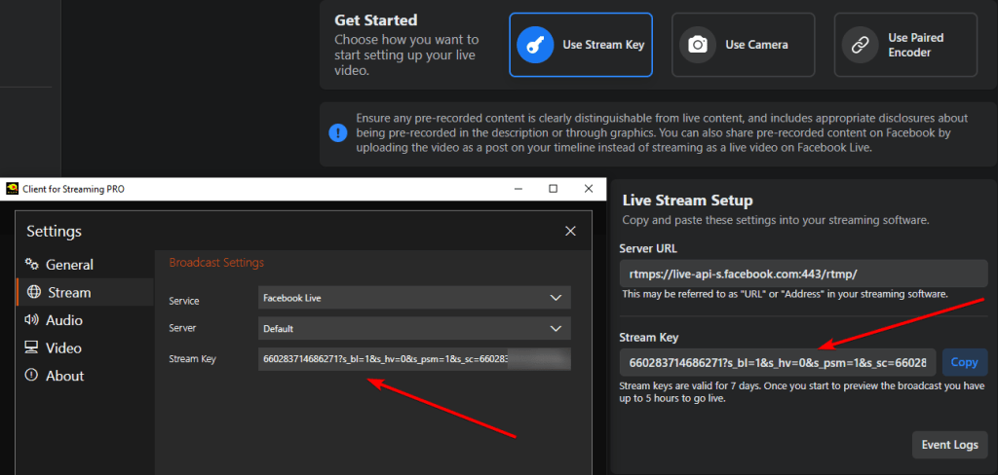Open the Server dropdown set to Default
This screenshot has width=998, height=475.
point(414,328)
